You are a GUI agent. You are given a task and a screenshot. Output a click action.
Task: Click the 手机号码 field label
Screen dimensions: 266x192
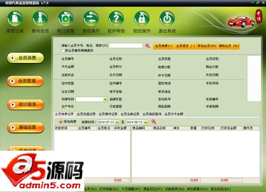(212, 83)
